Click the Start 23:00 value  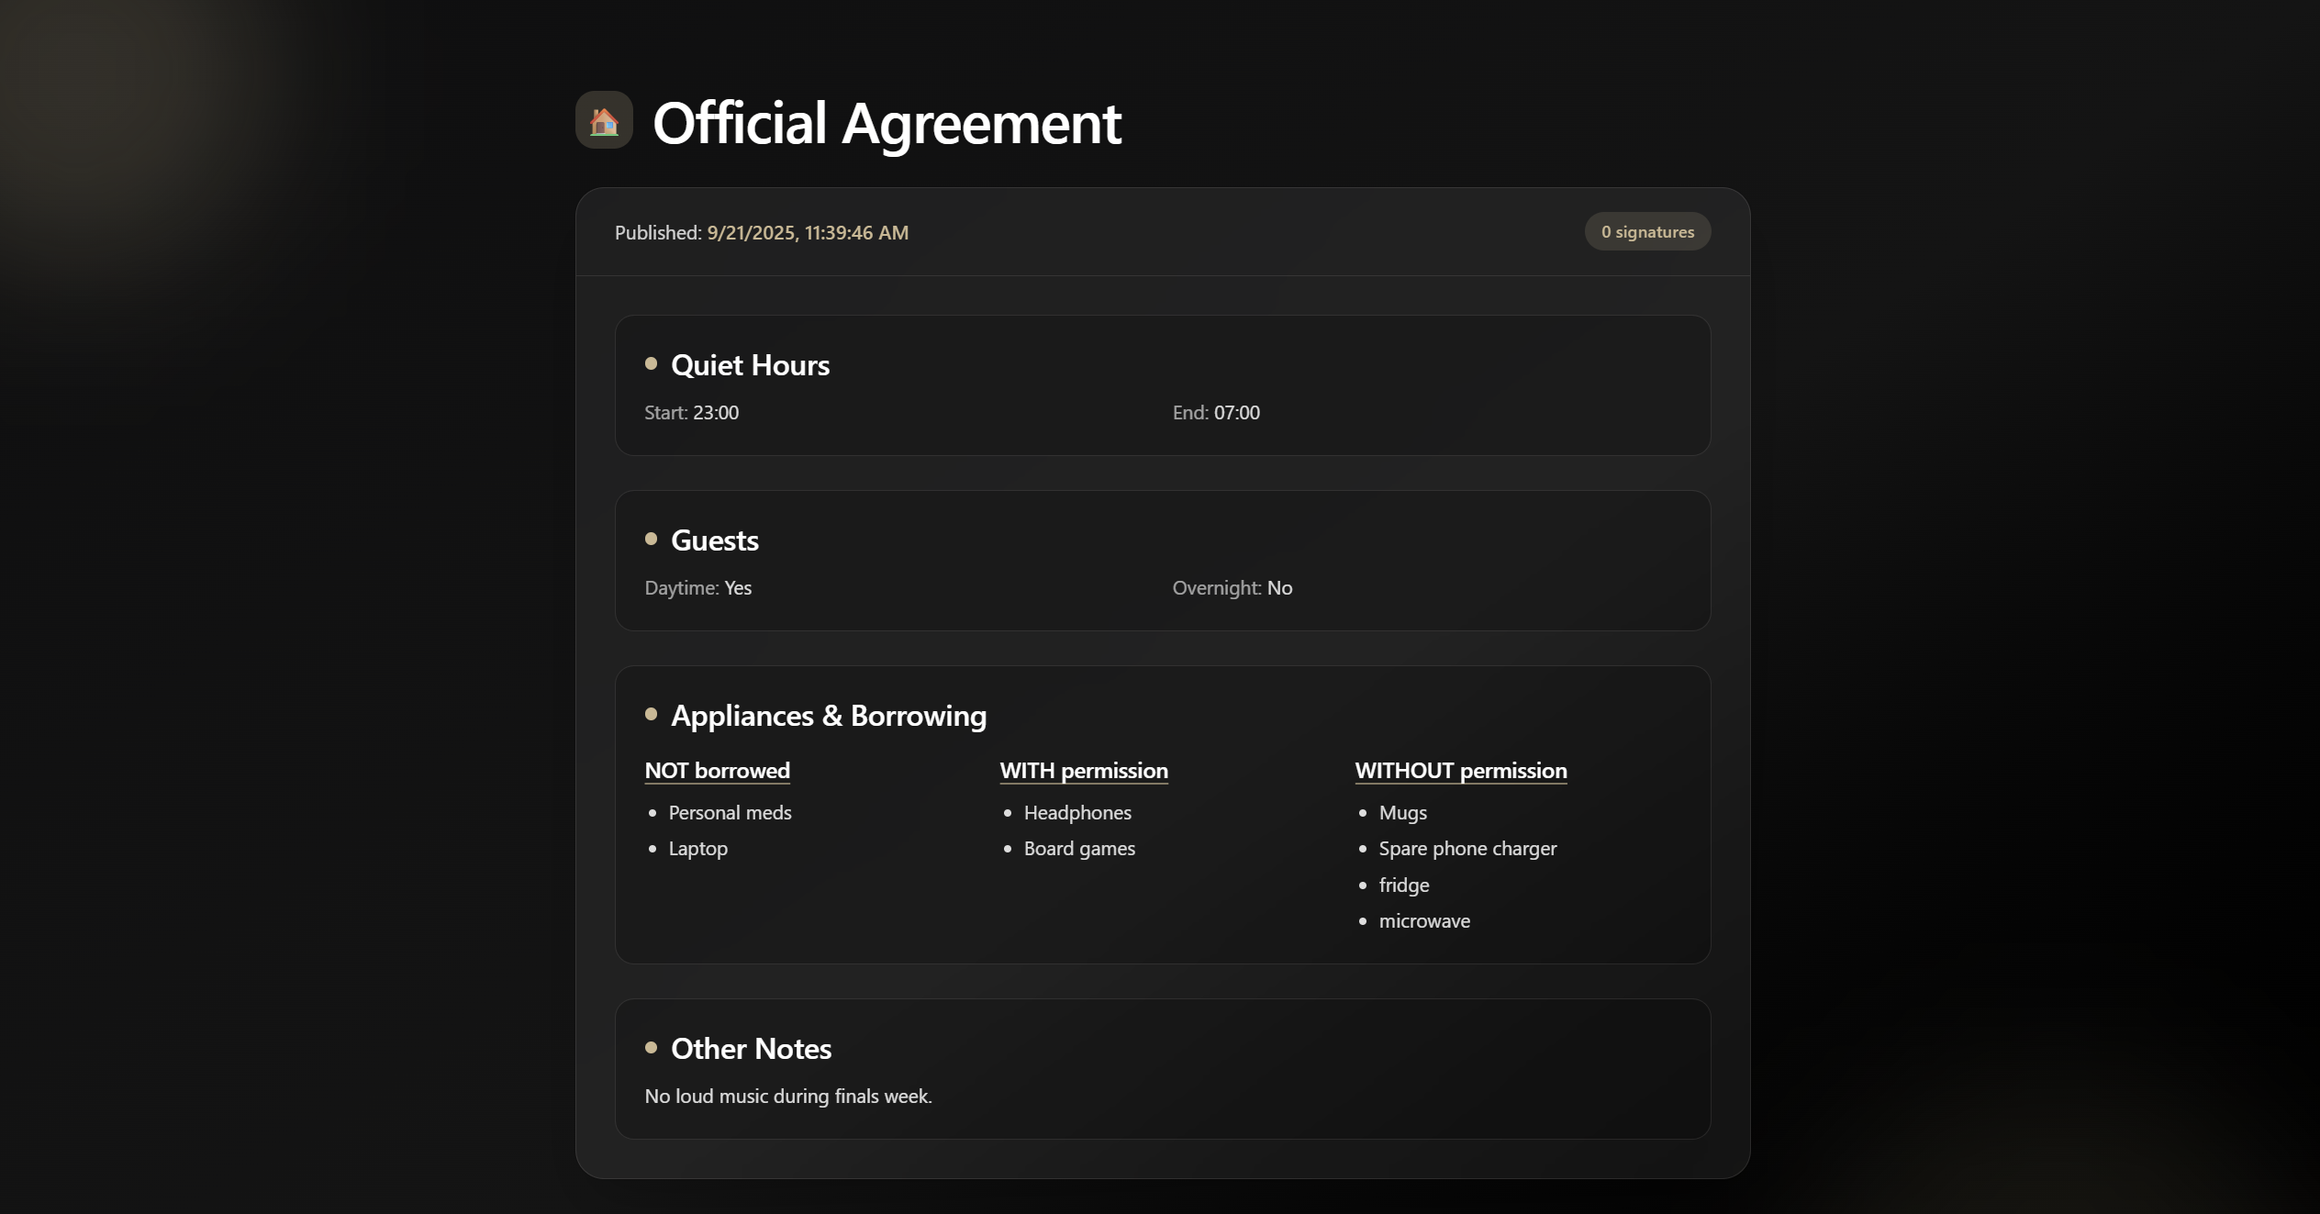[715, 413]
